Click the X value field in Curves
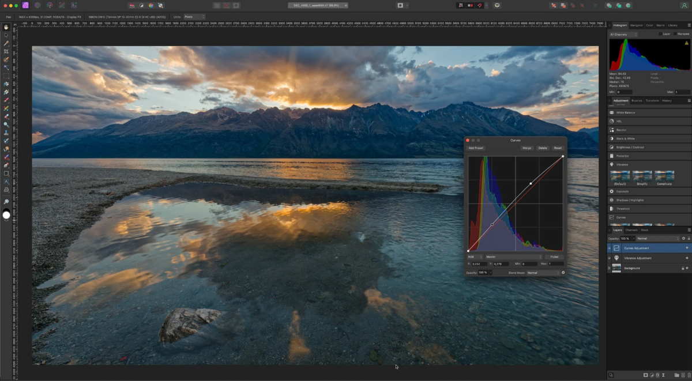This screenshot has height=381, width=692. click(x=479, y=264)
